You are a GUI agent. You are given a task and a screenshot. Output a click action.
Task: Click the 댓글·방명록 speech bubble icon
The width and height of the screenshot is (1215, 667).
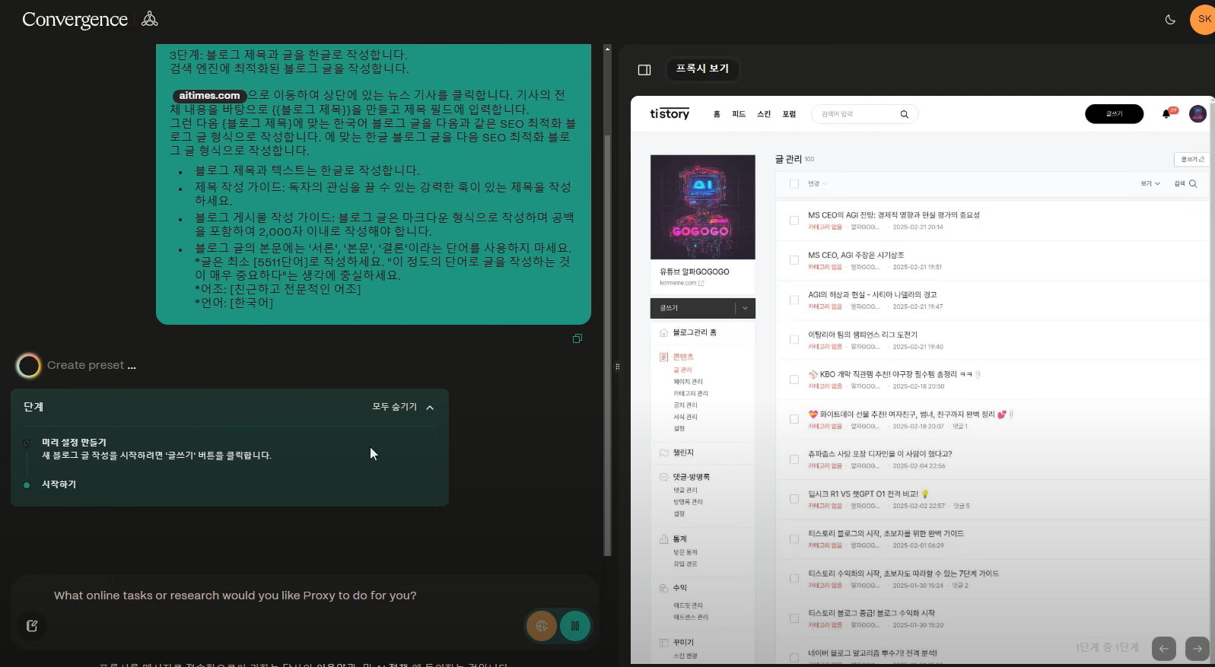click(663, 477)
